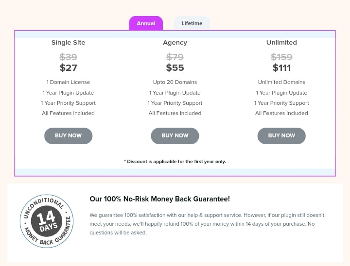This screenshot has height=266, width=350.
Task: Click the No-Risk Money Back Guarantee heading
Action: [160, 199]
